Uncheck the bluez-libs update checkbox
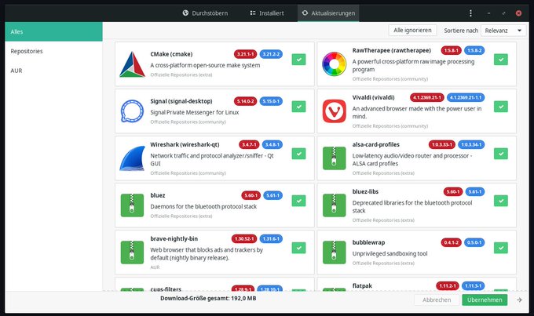This screenshot has width=534, height=316. click(x=501, y=201)
